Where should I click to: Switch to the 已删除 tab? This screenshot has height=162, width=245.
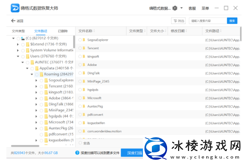[63, 31]
